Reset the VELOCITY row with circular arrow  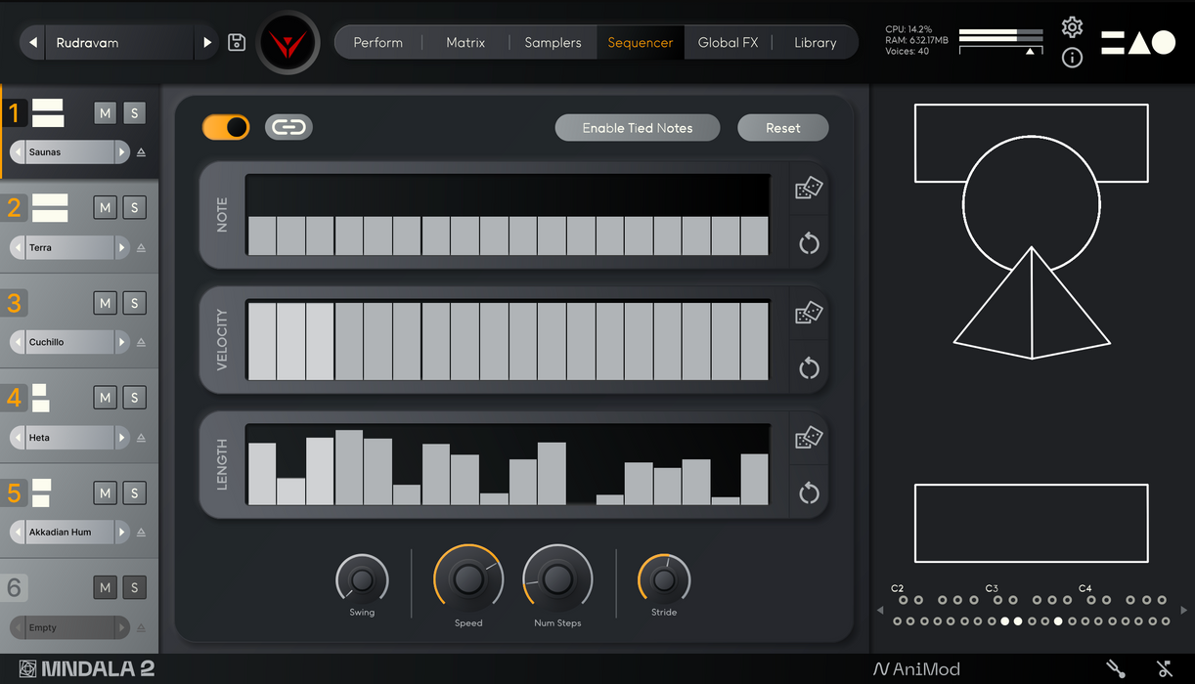(809, 368)
